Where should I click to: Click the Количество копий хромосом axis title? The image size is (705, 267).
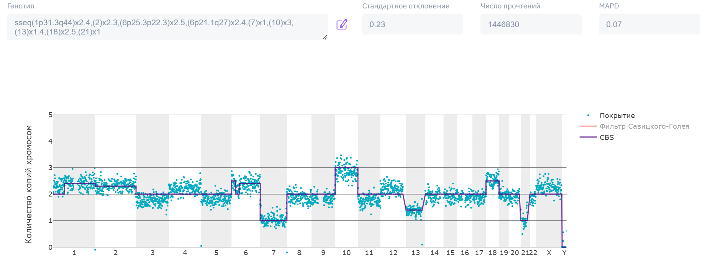pyautogui.click(x=29, y=184)
